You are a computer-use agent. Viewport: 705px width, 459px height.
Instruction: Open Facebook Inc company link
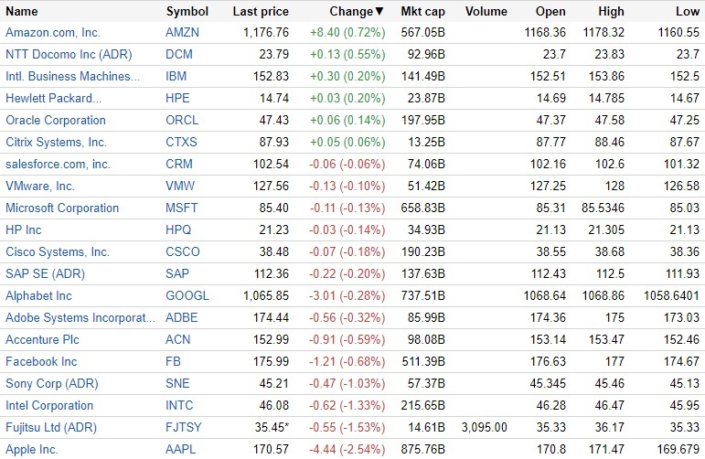click(x=41, y=362)
